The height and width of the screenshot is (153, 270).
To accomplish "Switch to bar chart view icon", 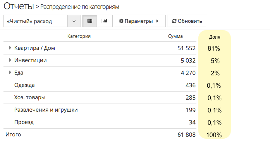I will click(x=105, y=21).
